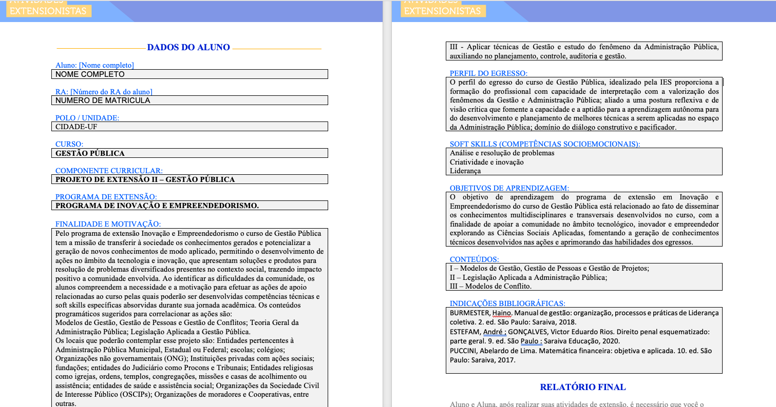Screen dimensions: 776x407
Task: Click the GESTÃO PÚBLICA course field
Action: [x=190, y=153]
